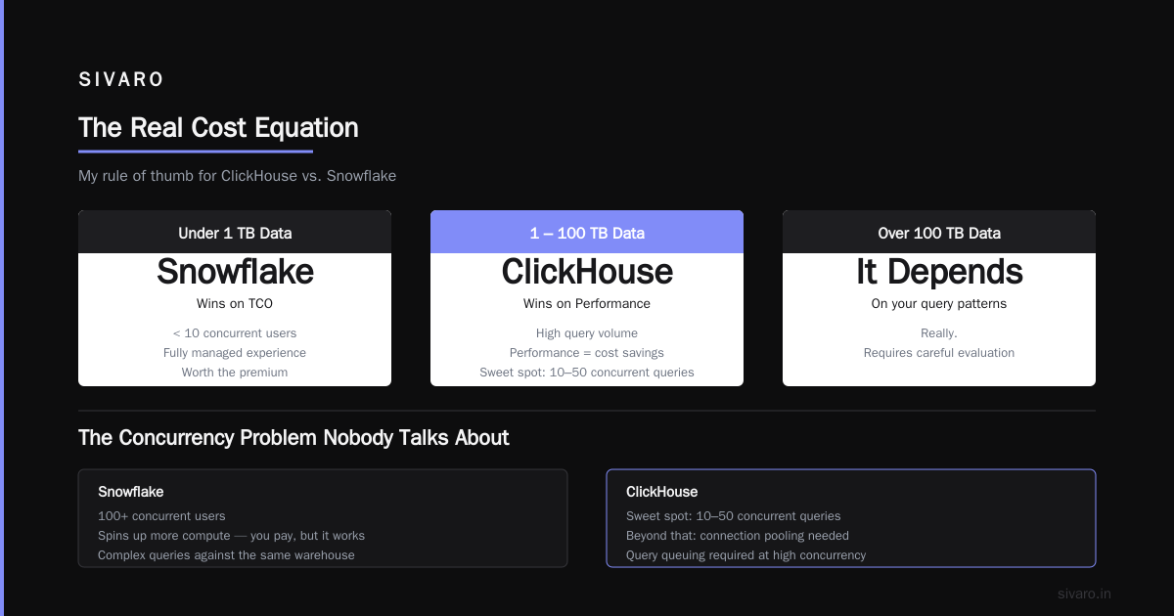Viewport: 1174px width, 616px height.
Task: Select 'The Real Cost Equation' heading
Action: [218, 128]
